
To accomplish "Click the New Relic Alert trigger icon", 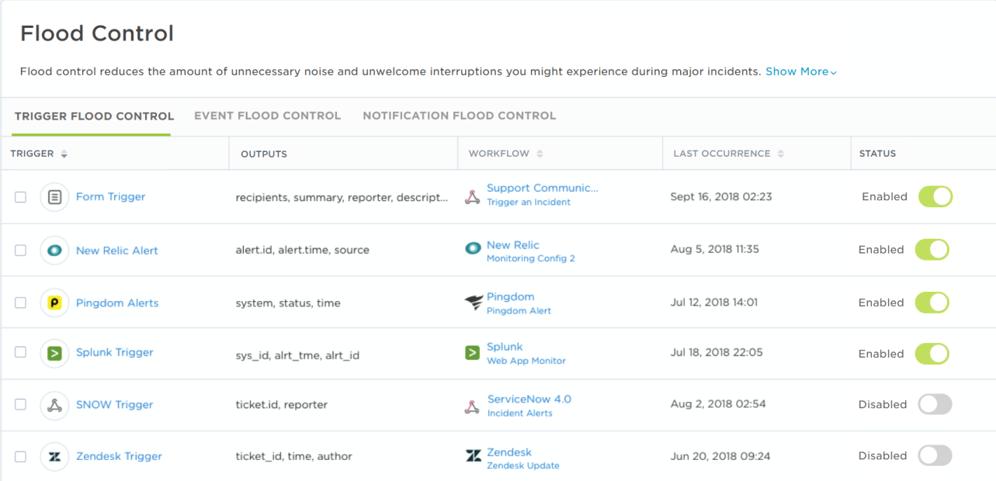I will (54, 251).
